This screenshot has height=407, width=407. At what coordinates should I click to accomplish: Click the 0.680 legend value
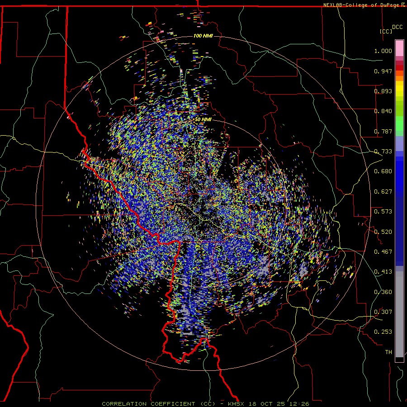(383, 171)
